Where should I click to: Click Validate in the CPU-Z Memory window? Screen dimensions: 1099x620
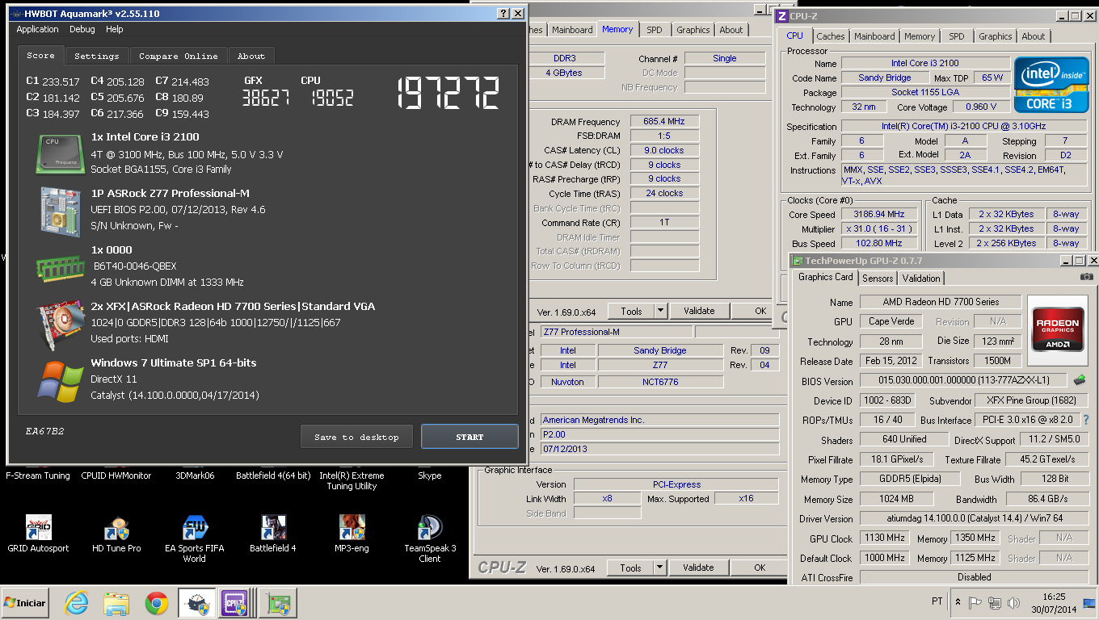tap(699, 311)
